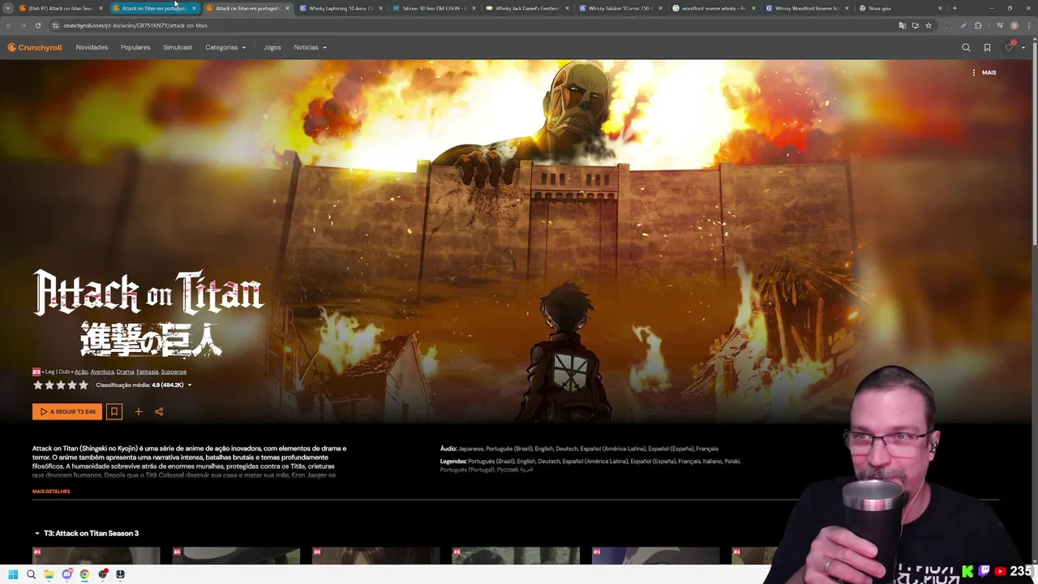Expand the Categorias dropdown

coord(225,48)
